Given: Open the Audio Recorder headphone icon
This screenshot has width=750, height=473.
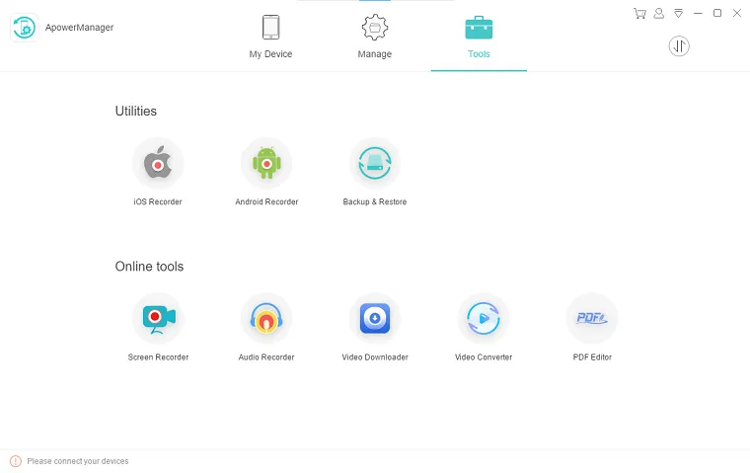Looking at the screenshot, I should pos(266,318).
